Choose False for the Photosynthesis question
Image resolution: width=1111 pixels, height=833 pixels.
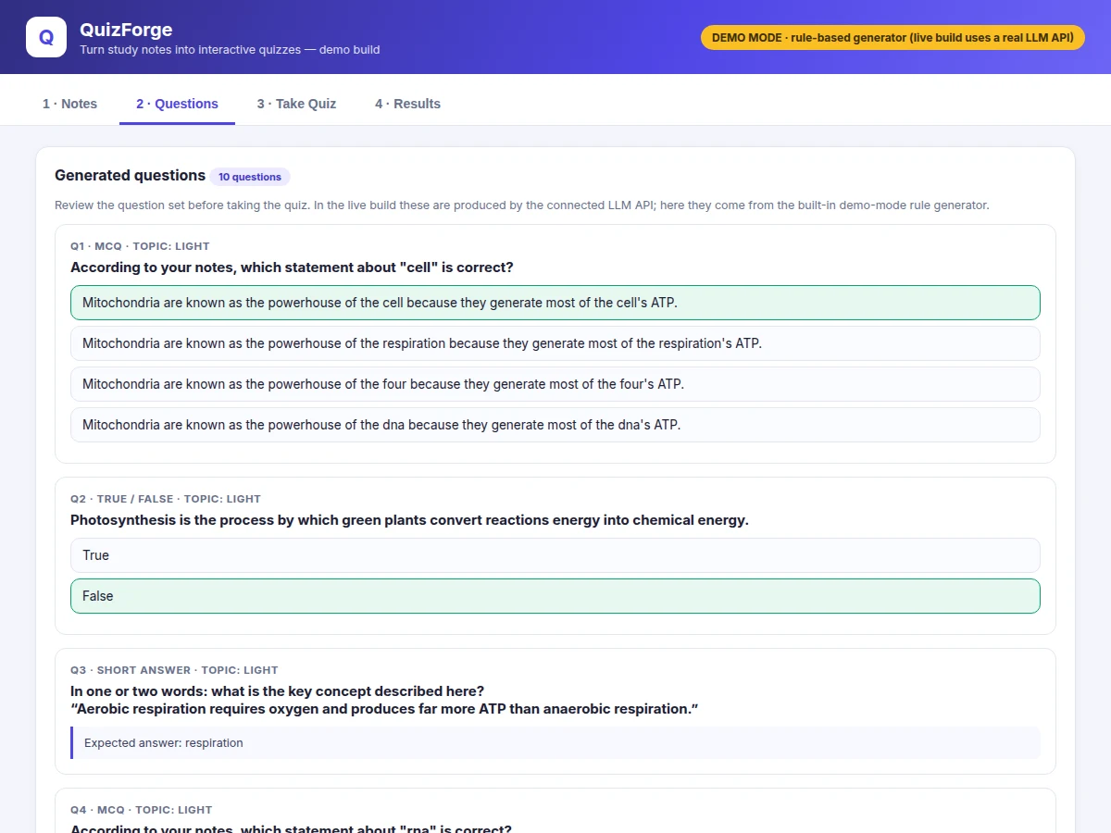[555, 596]
